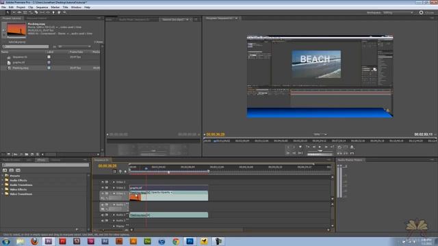Select the Razor tool

coord(36,12)
